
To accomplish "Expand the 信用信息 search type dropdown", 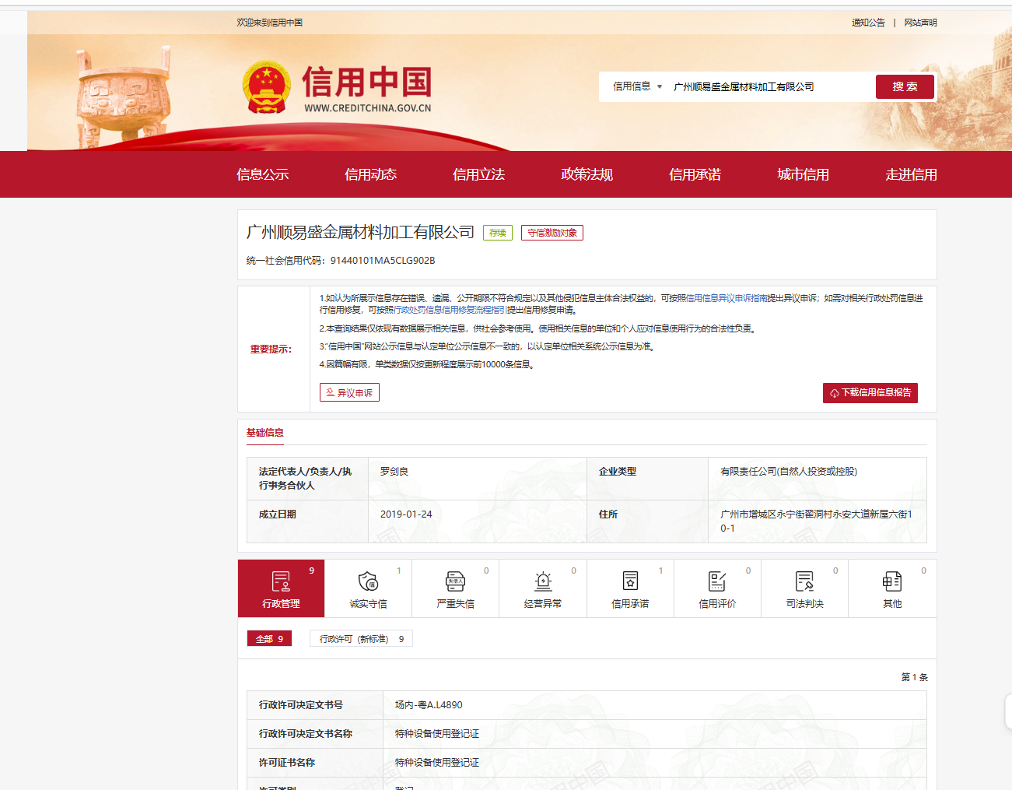I will click(637, 86).
